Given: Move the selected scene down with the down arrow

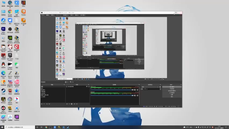Looking at the screenshot, I should click(x=49, y=104).
